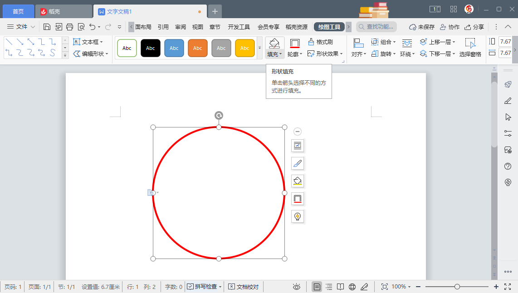Select the orange Abc shape style swatch
Screen dimensions: 518x293
pyautogui.click(x=198, y=48)
